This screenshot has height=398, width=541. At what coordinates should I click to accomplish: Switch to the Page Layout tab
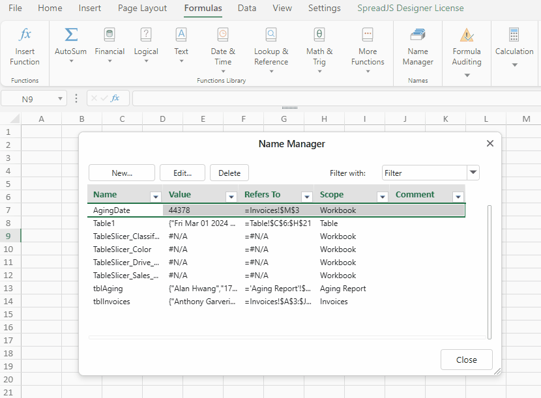tap(142, 8)
